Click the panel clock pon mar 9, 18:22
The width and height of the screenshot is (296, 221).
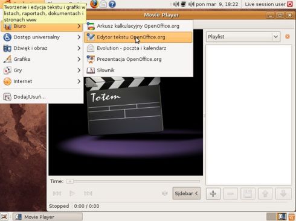tap(217, 4)
